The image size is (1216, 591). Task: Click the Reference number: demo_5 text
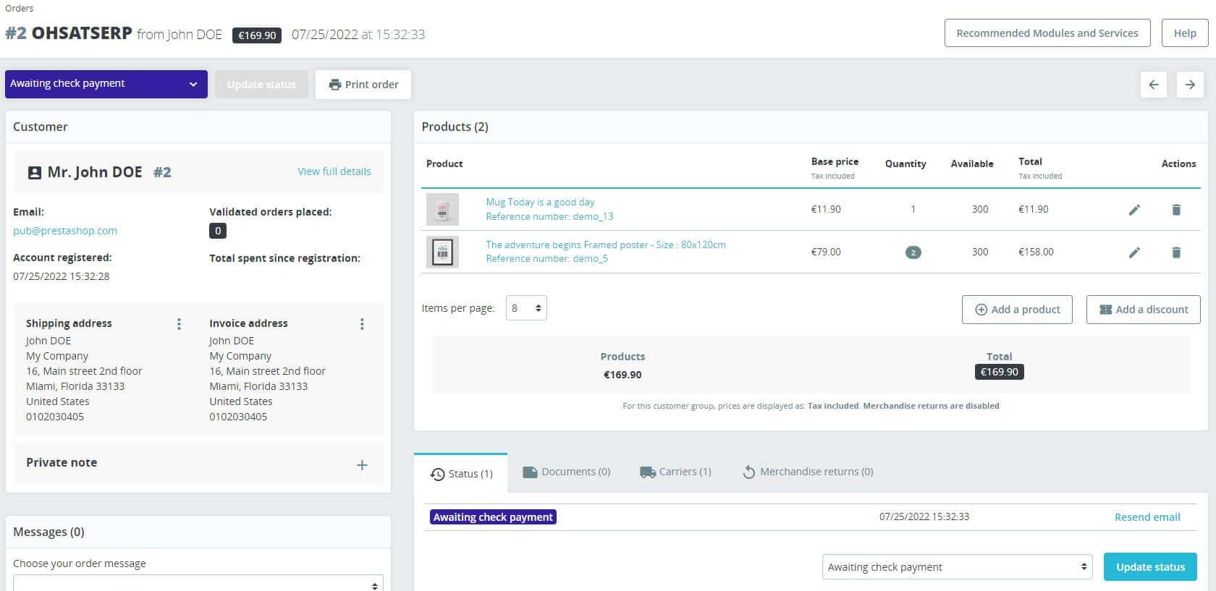(x=546, y=258)
